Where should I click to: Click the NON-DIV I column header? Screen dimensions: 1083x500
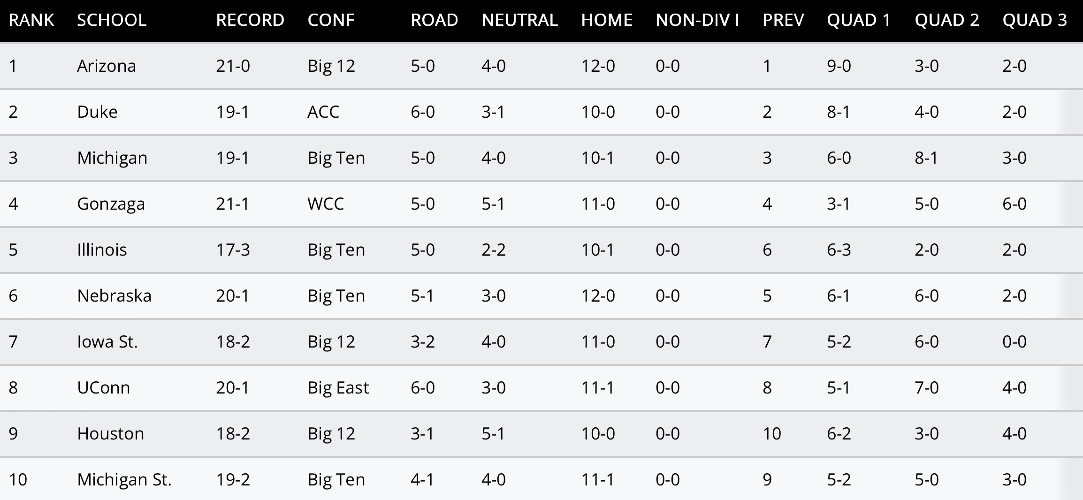click(x=697, y=20)
